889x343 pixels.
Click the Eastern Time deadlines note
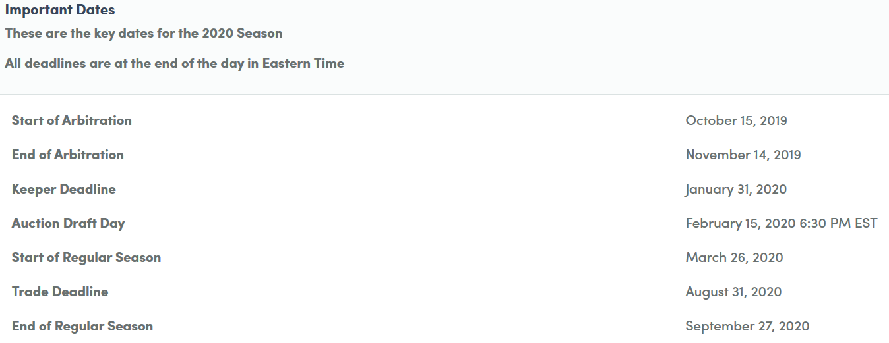(175, 63)
